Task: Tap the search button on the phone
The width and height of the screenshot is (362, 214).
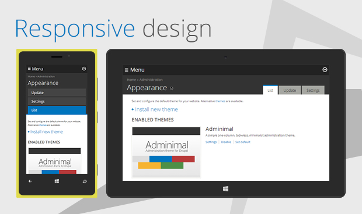Action: (x=85, y=181)
